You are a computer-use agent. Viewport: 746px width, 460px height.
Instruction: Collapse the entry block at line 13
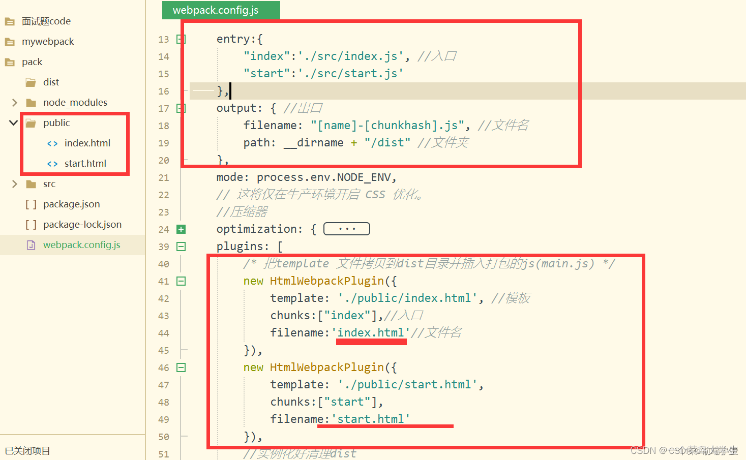pos(181,39)
